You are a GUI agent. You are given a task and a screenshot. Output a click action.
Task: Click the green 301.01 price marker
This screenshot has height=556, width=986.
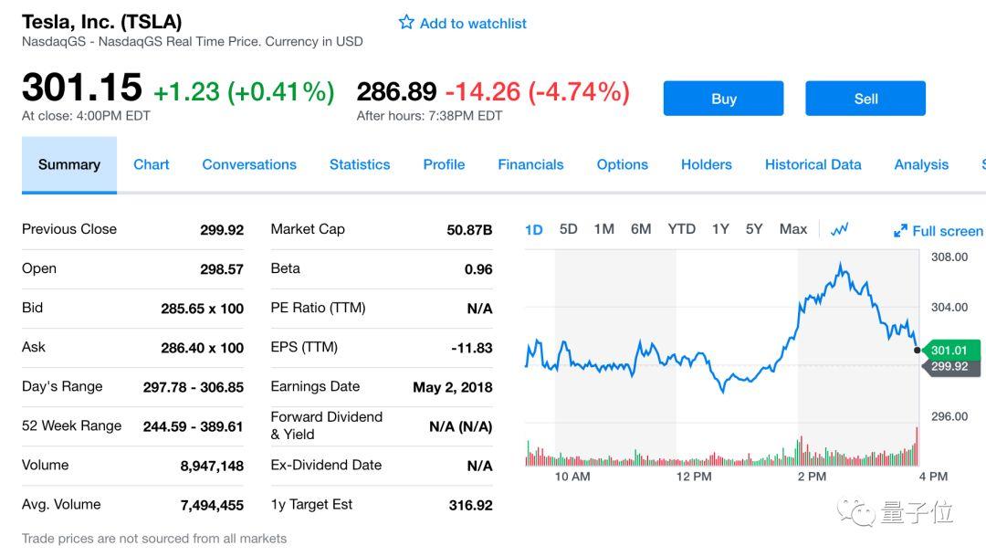(x=949, y=350)
